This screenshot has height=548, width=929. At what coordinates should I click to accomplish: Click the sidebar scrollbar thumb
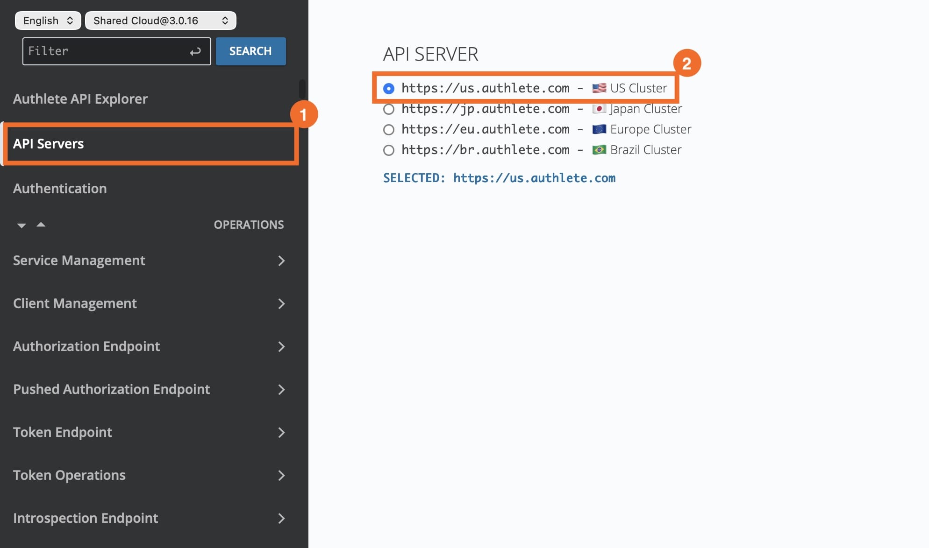click(x=302, y=89)
